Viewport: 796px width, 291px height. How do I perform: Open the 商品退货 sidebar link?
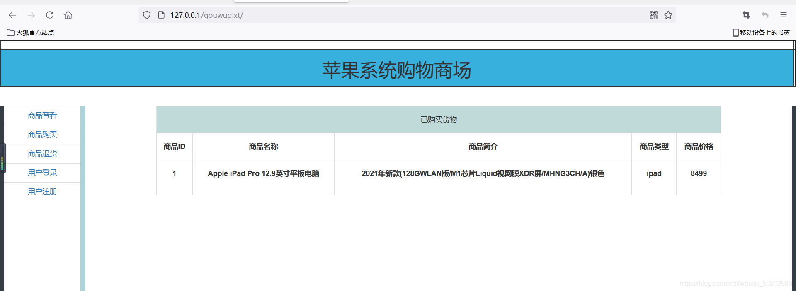coord(42,154)
